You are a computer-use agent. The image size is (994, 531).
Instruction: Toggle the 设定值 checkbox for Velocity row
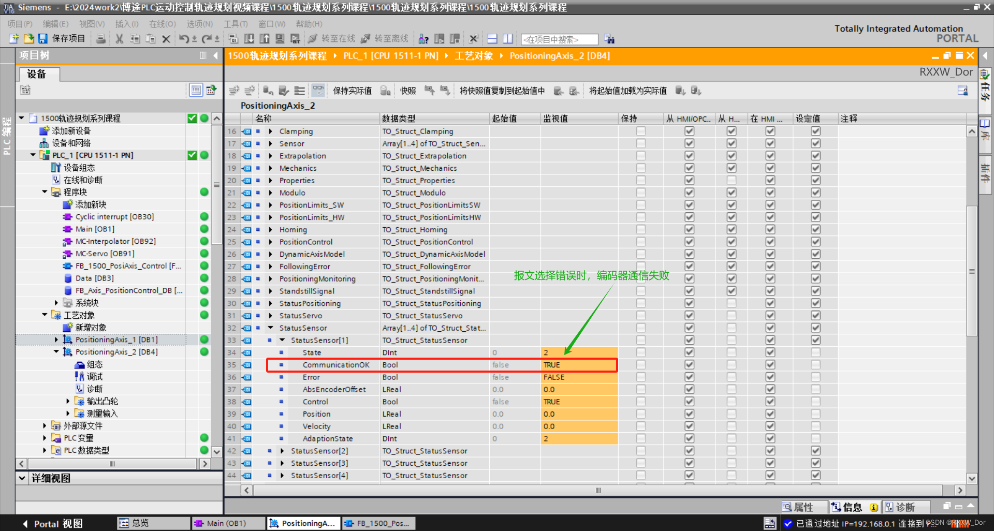click(x=816, y=426)
